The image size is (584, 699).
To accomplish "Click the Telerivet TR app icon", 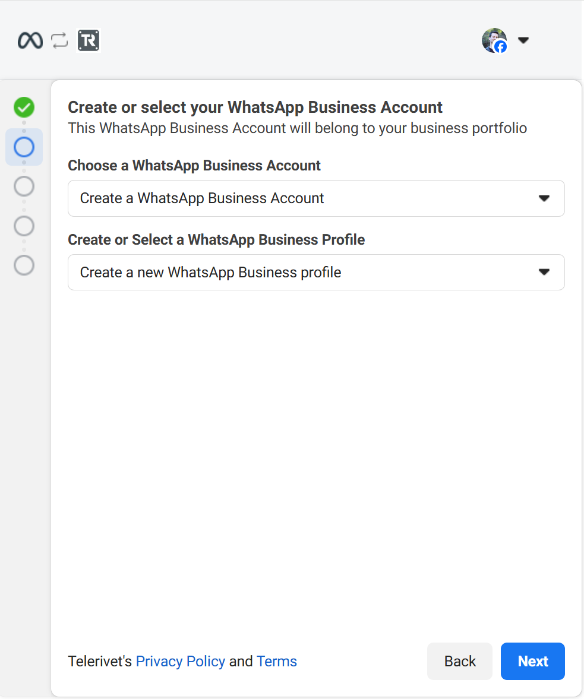I will point(89,40).
